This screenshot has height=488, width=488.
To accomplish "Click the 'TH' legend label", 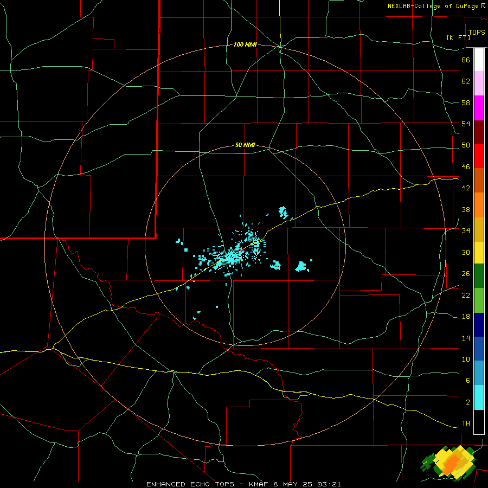I will 466,423.
